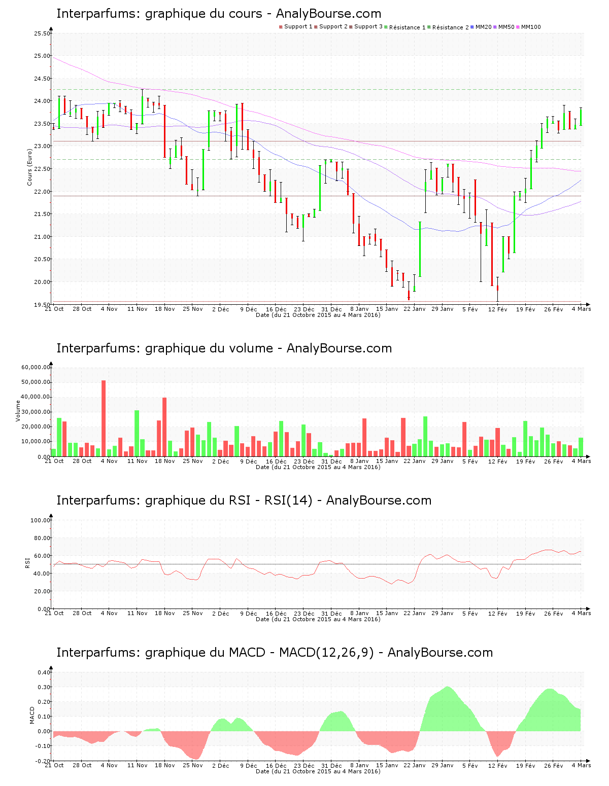Click the MM100 pink legend square
The image size is (609, 786).
coord(518,27)
